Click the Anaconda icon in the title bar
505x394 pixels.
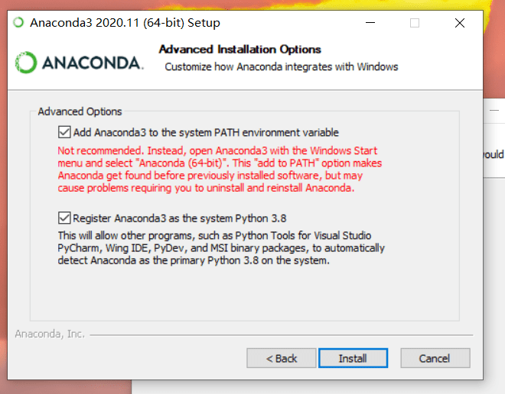click(18, 22)
